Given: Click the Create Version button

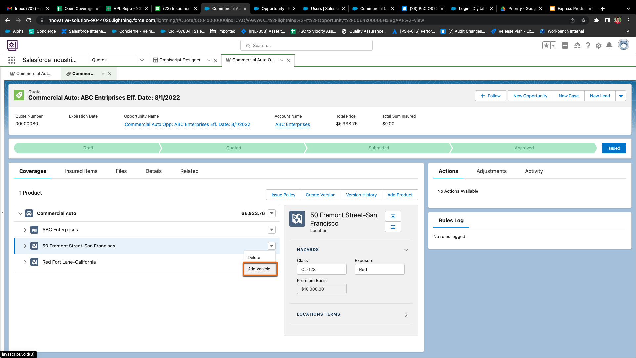Looking at the screenshot, I should [321, 195].
